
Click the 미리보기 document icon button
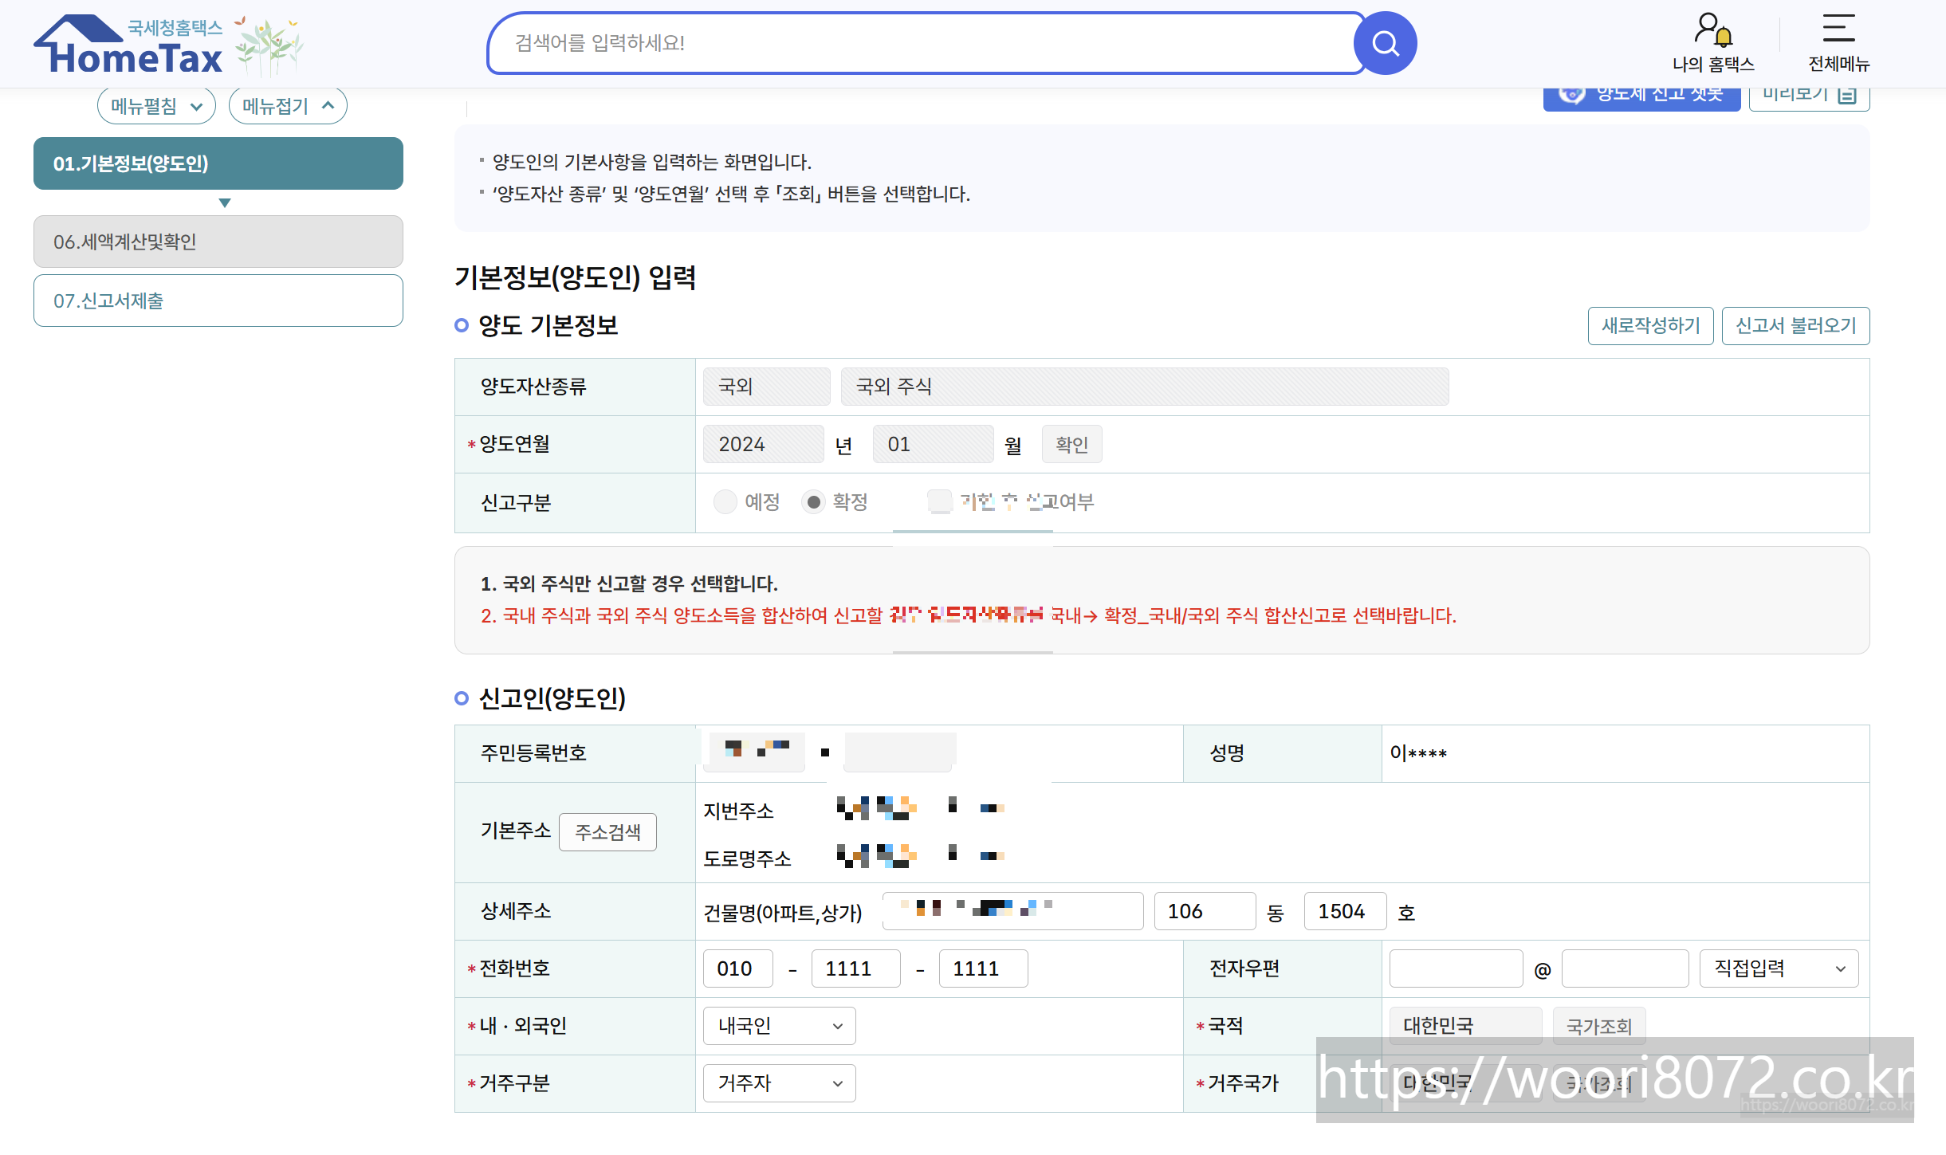coord(1809,97)
